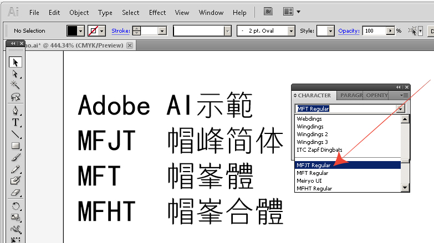Open Adobe Bridge via Br icon
434x243 pixels.
268,12
